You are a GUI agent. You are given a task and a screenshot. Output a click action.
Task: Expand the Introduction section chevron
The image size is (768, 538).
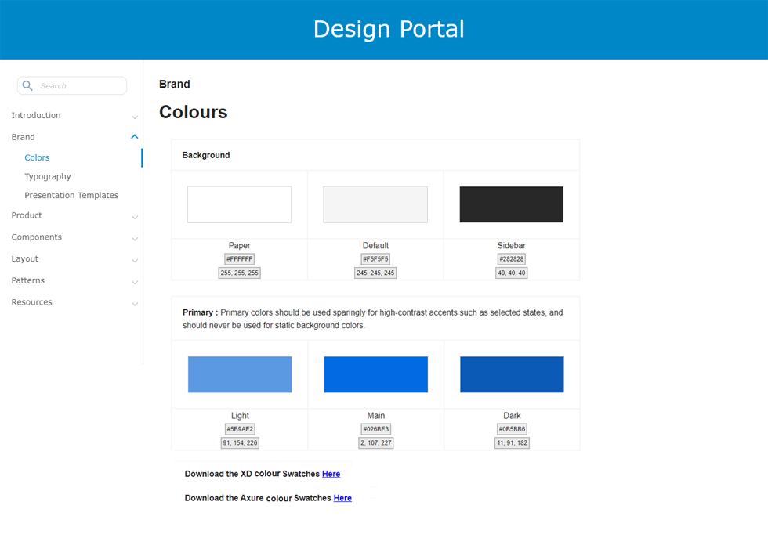tap(135, 117)
